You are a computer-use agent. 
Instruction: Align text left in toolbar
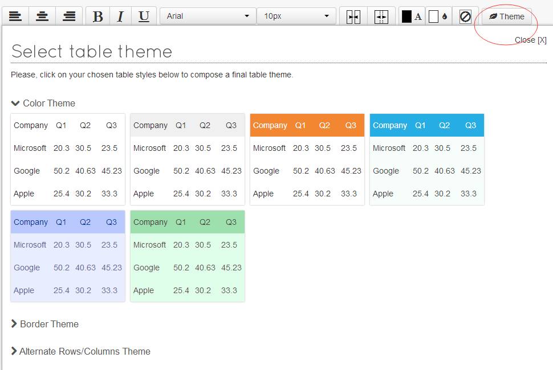(x=15, y=16)
